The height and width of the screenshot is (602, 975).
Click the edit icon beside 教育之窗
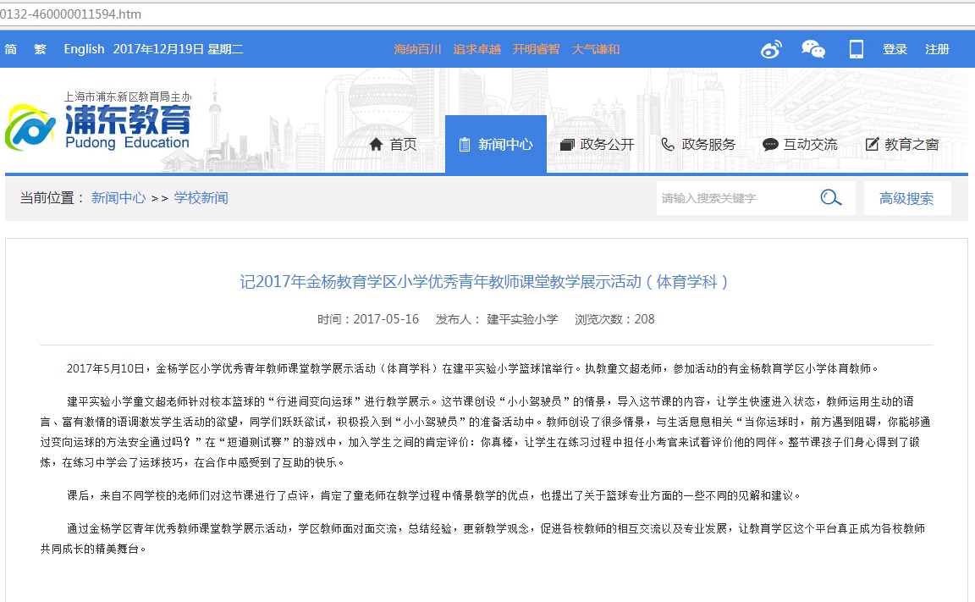point(872,144)
